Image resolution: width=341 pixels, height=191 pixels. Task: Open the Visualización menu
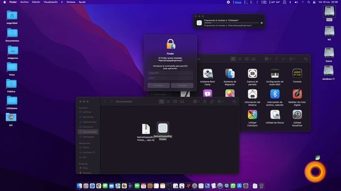point(51,2)
